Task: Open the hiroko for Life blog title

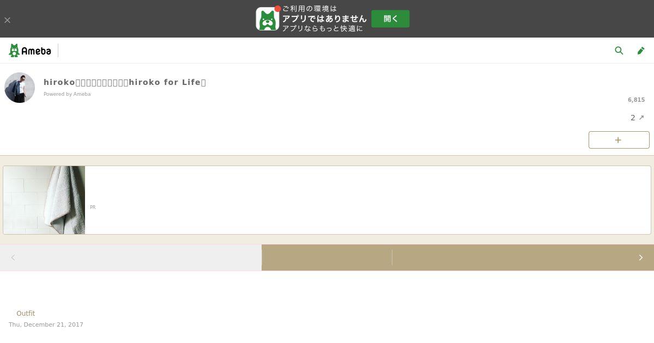Action: pos(125,82)
